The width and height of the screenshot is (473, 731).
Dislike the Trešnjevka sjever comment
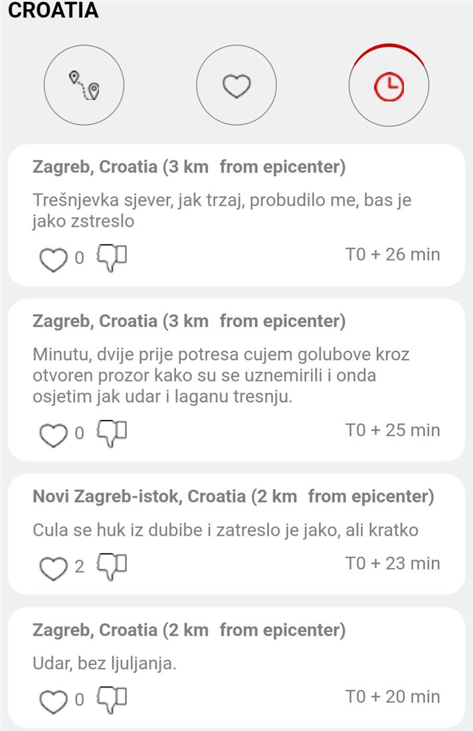point(112,257)
